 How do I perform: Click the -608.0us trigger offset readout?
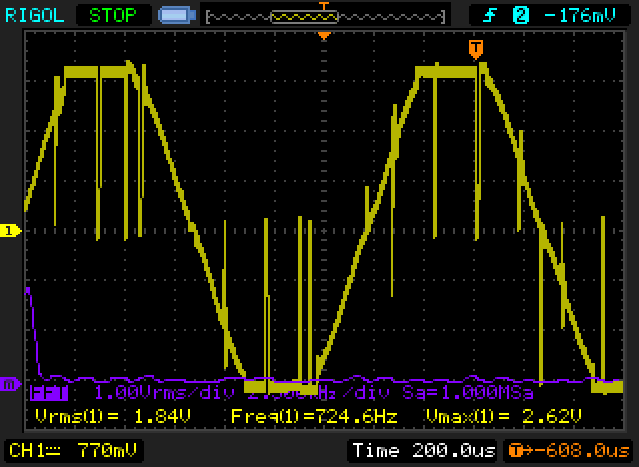tap(569, 451)
